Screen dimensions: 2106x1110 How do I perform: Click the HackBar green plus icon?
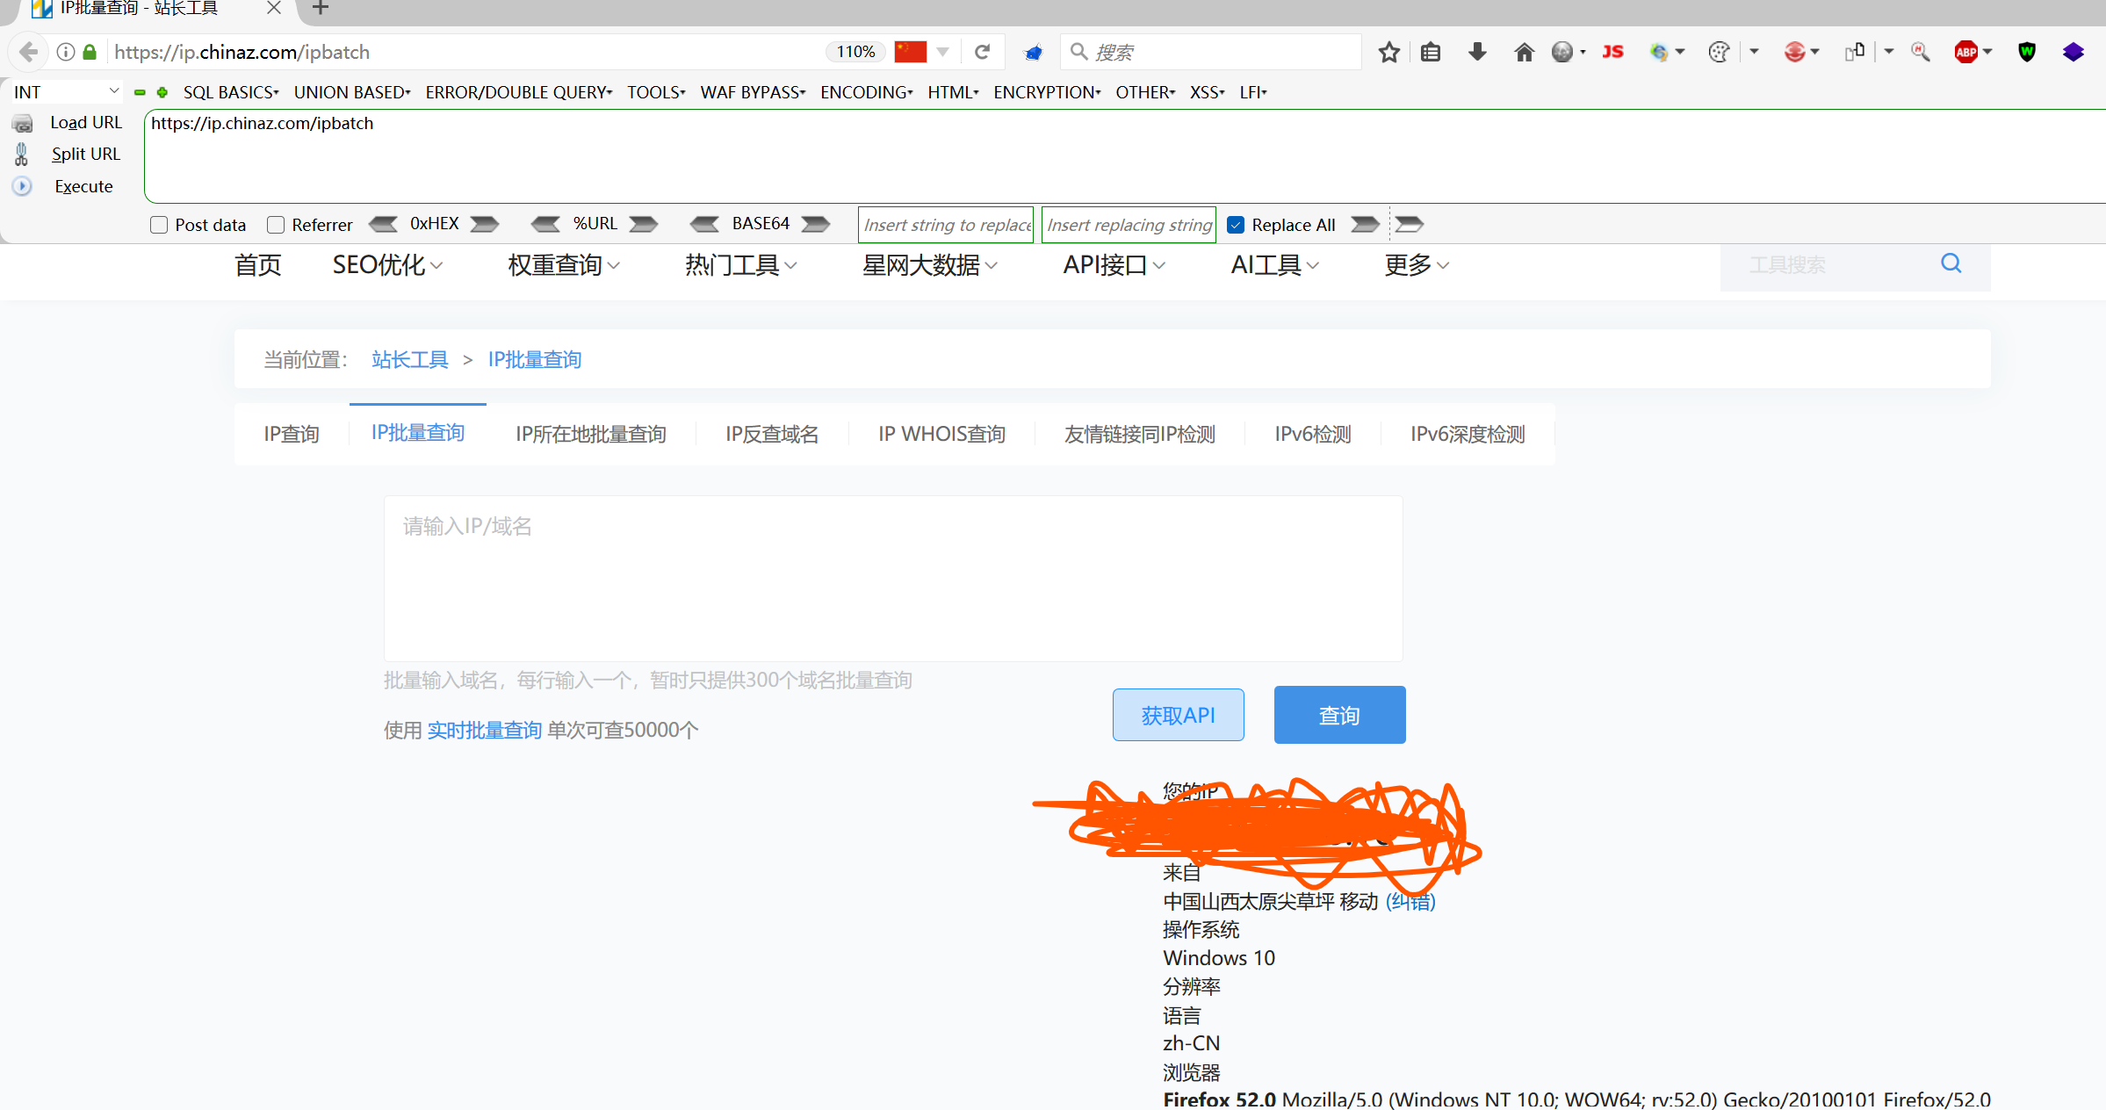(162, 92)
